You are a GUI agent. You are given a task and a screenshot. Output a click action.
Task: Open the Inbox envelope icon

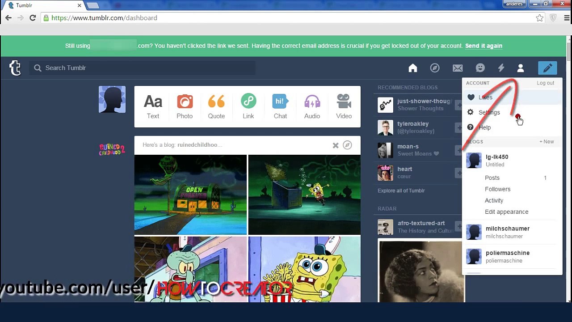click(458, 68)
